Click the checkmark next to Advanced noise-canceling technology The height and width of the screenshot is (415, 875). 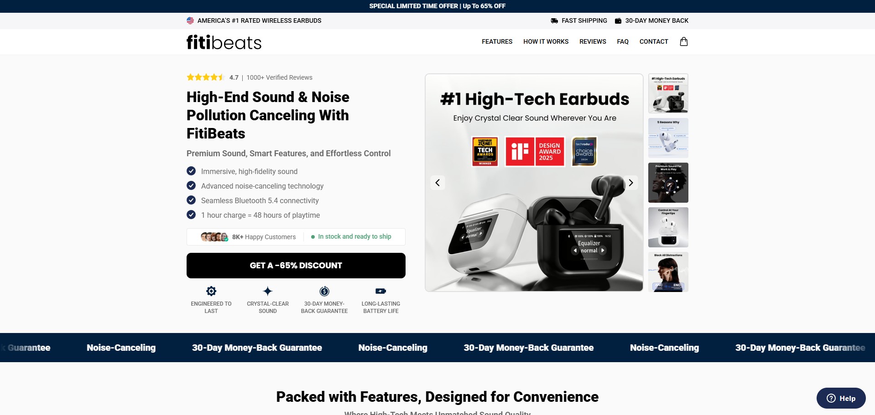[191, 185]
